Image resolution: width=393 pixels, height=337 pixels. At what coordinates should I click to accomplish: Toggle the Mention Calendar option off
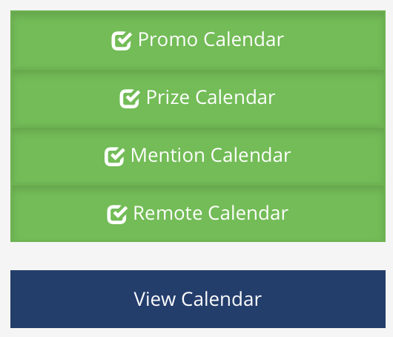pyautogui.click(x=198, y=157)
